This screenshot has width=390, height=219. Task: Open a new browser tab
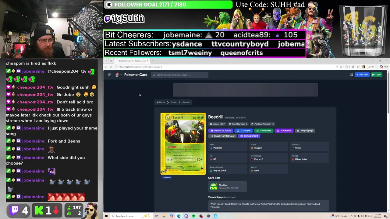pyautogui.click(x=153, y=61)
